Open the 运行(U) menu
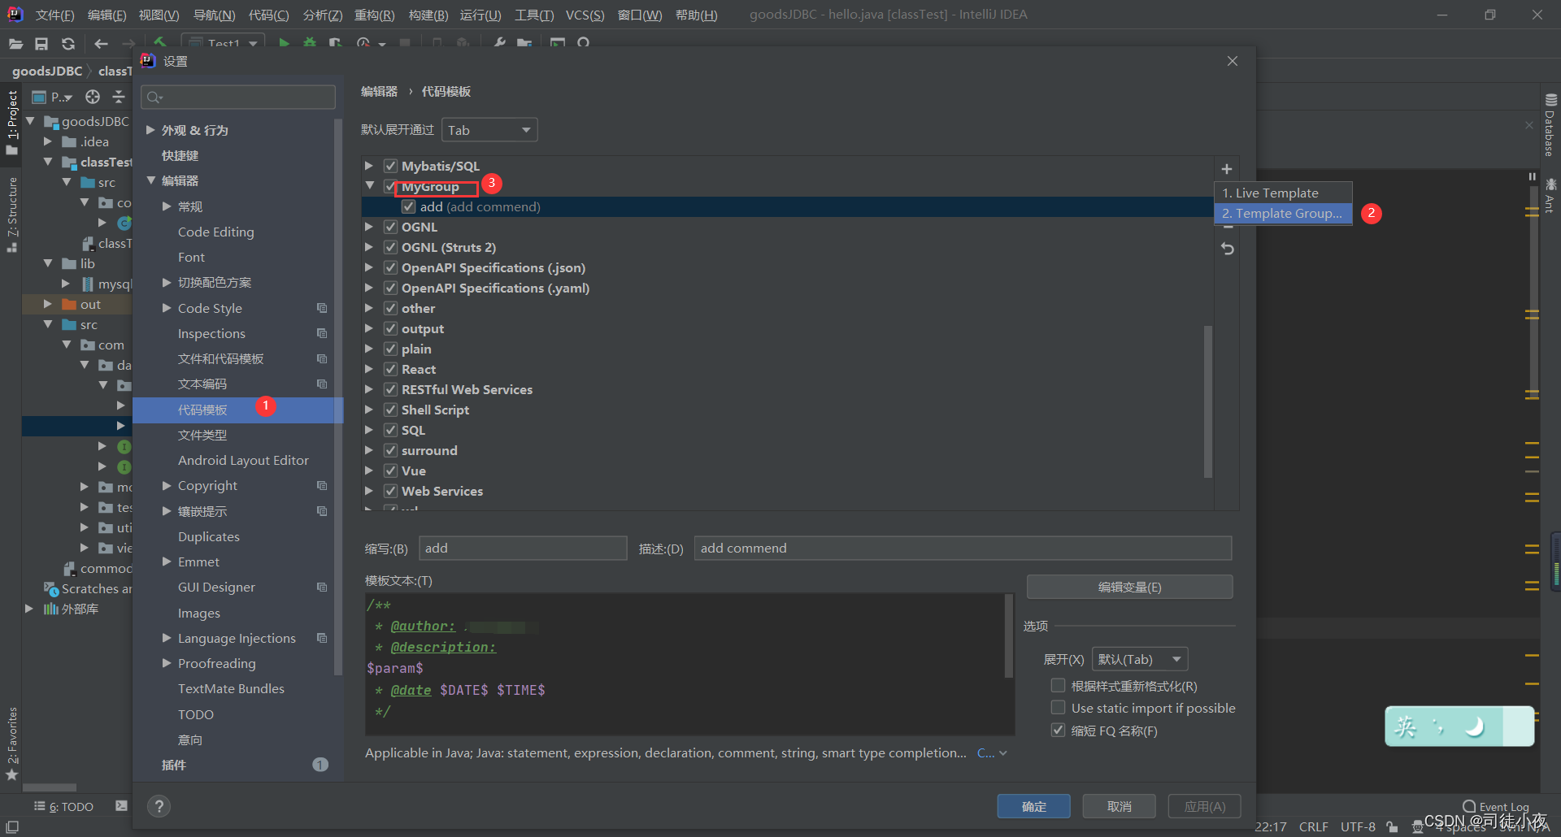The width and height of the screenshot is (1561, 837). [x=480, y=15]
